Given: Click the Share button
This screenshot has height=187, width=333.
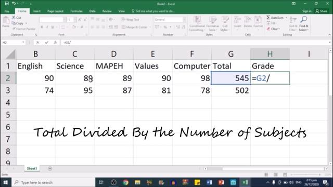Looking at the screenshot, I should 322,11.
